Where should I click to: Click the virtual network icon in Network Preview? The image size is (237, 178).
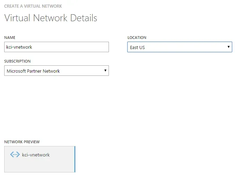pos(15,154)
